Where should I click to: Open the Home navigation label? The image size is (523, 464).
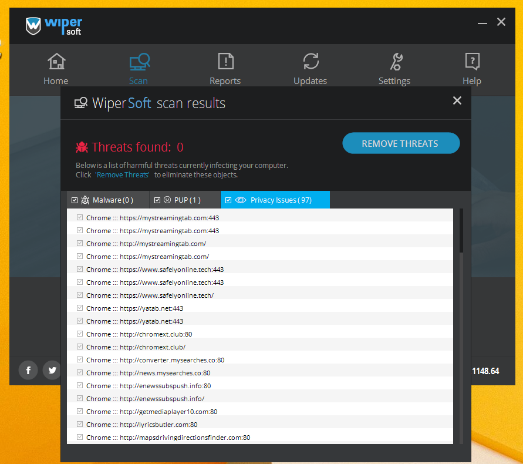click(56, 81)
